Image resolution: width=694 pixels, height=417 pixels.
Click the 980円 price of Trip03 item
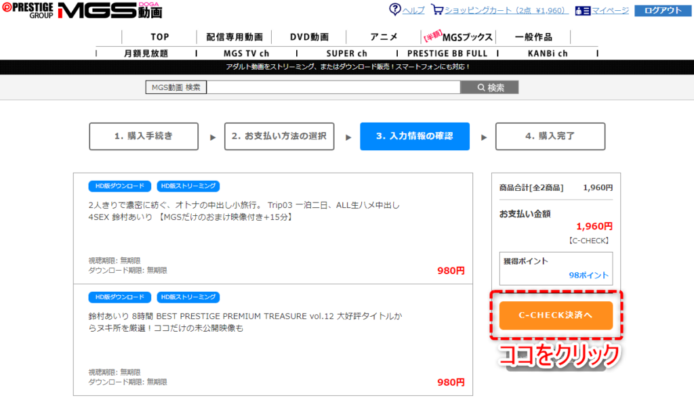point(451,271)
